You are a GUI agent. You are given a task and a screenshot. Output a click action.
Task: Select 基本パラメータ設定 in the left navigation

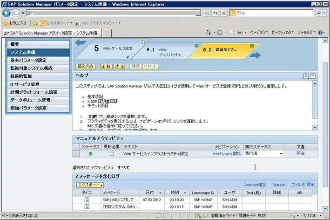tap(38, 60)
